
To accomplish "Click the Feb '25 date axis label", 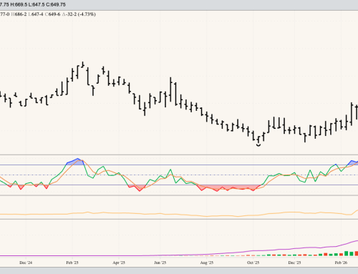I will click(x=72, y=263).
